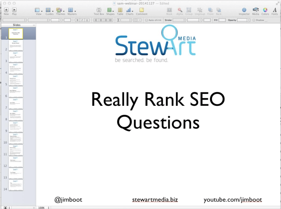
Task: Click the youtube.com/jimboot text
Action: pyautogui.click(x=233, y=200)
